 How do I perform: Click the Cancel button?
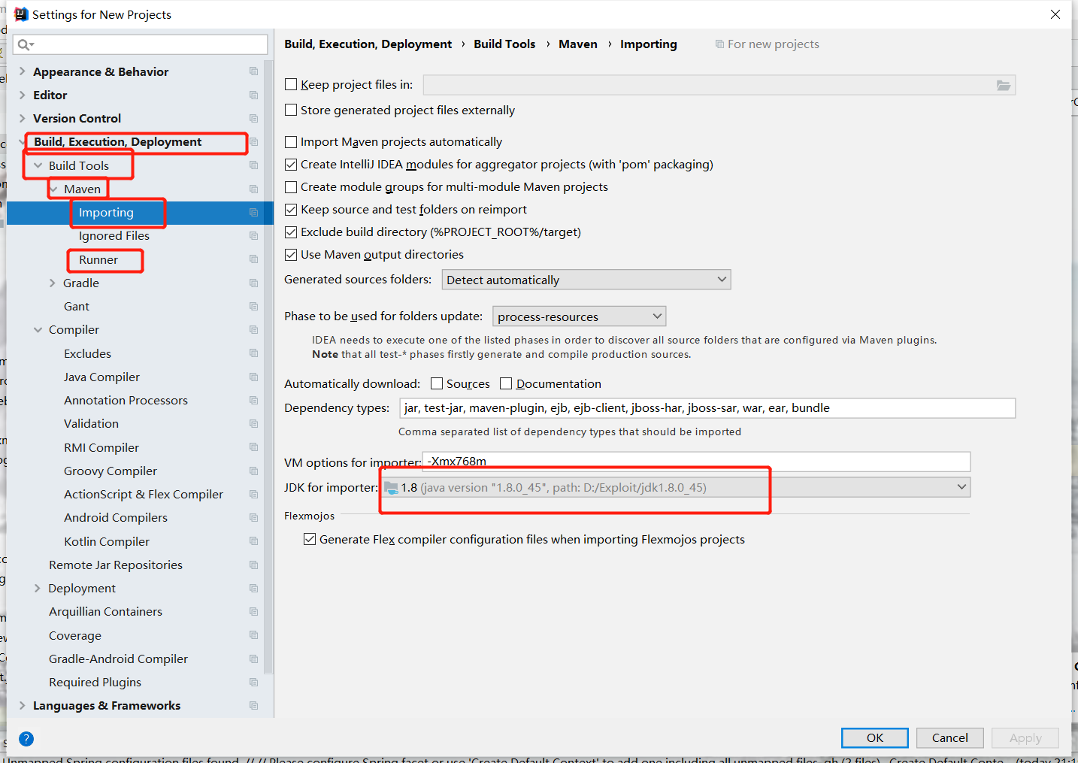pyautogui.click(x=950, y=737)
